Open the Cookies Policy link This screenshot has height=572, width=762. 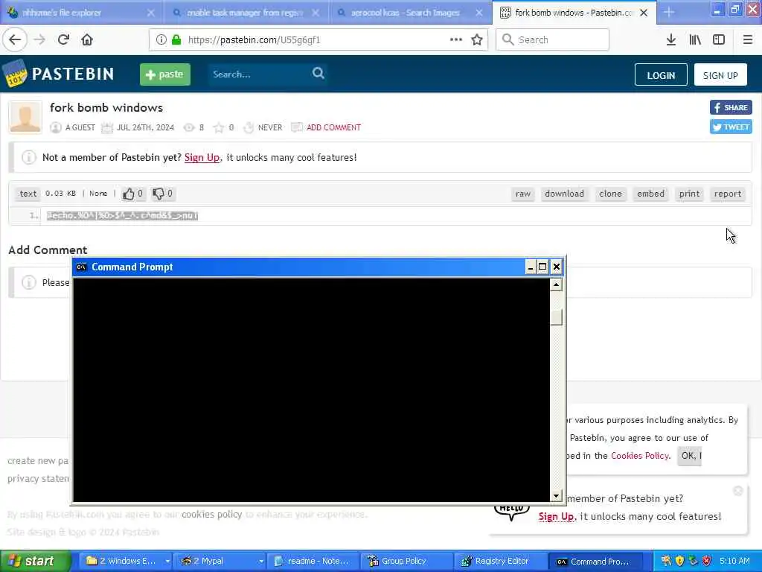(x=639, y=456)
